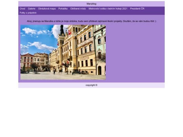The width and height of the screenshot is (183, 137).
Task: Click the welcome text starting with Ahoj
Action: 91,21
